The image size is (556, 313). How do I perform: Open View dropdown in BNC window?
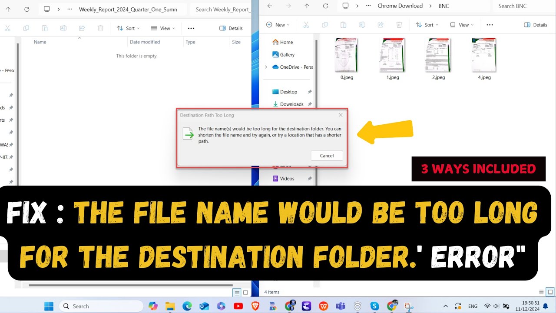(462, 25)
